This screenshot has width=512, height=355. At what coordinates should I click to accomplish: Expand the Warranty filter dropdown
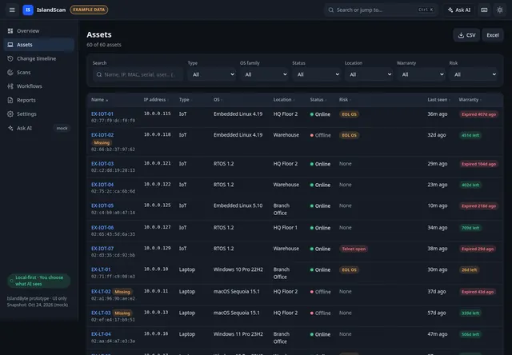[421, 74]
